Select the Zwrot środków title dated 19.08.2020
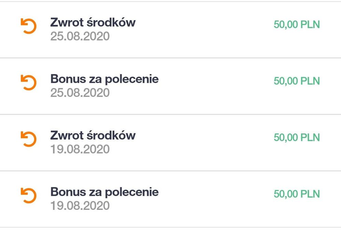341x231 pixels. click(x=93, y=135)
